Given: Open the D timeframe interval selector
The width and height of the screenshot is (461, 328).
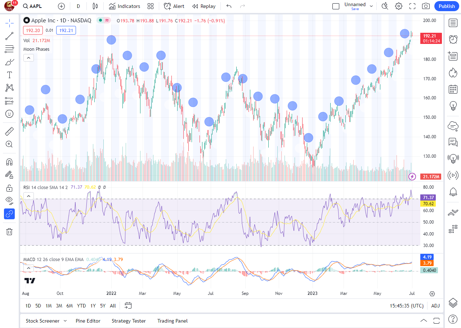Looking at the screenshot, I should [x=79, y=6].
